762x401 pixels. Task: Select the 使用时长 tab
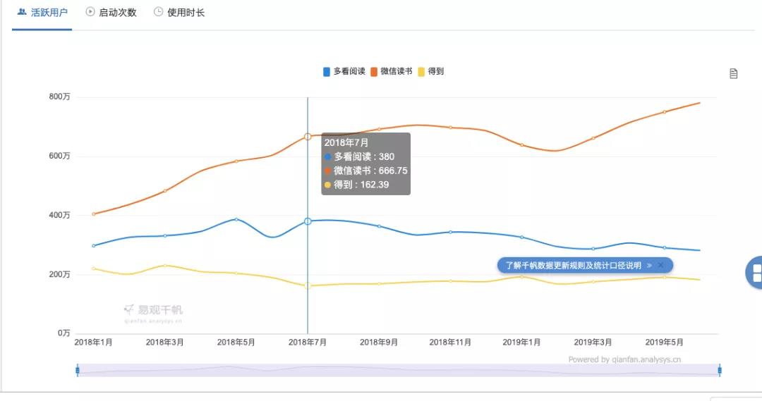[x=179, y=13]
